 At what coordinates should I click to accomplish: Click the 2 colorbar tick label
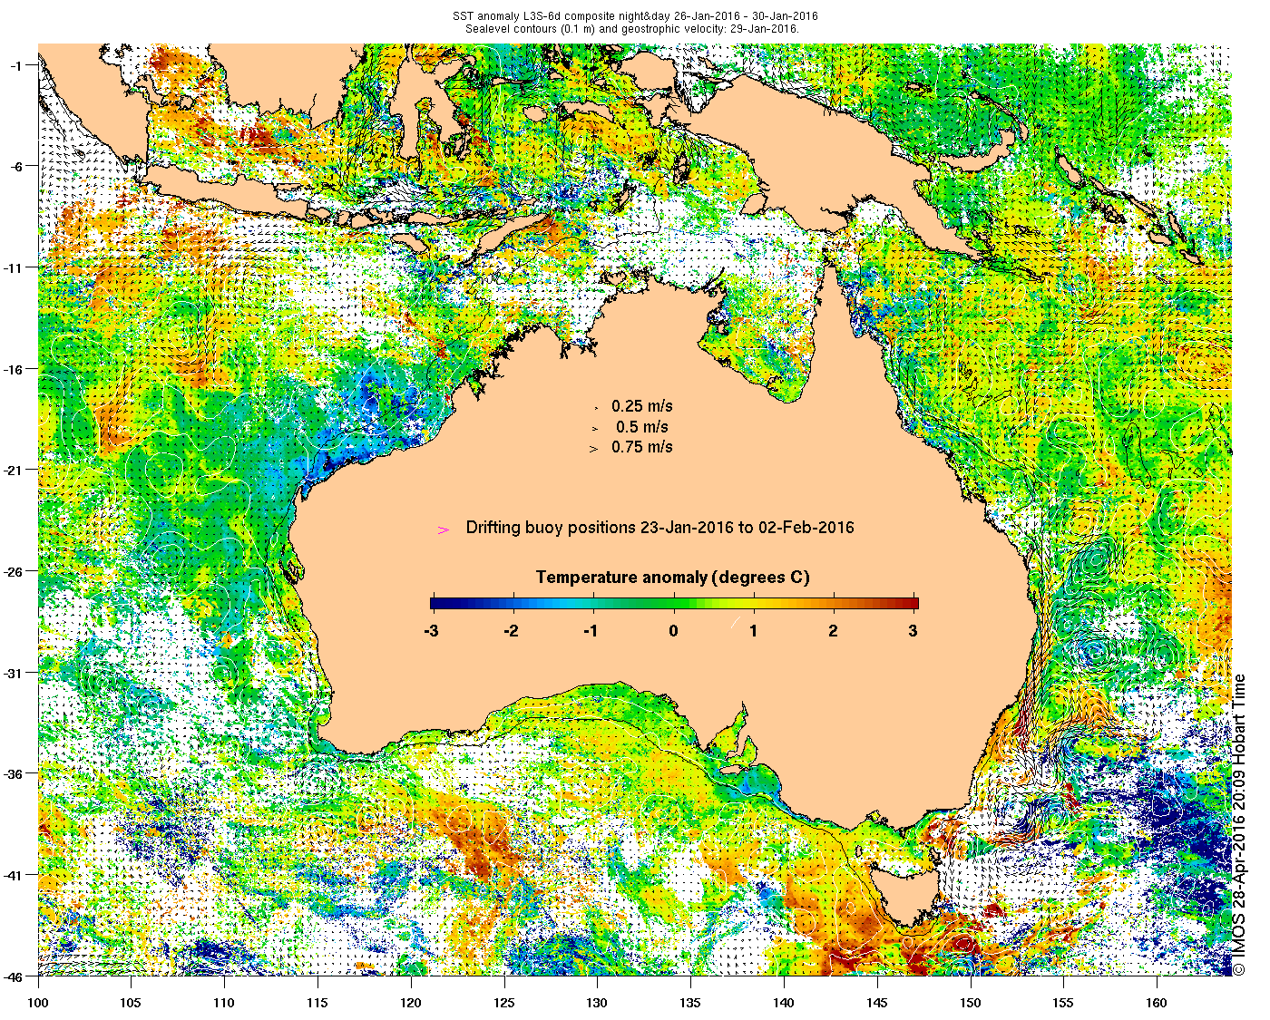[x=834, y=631]
